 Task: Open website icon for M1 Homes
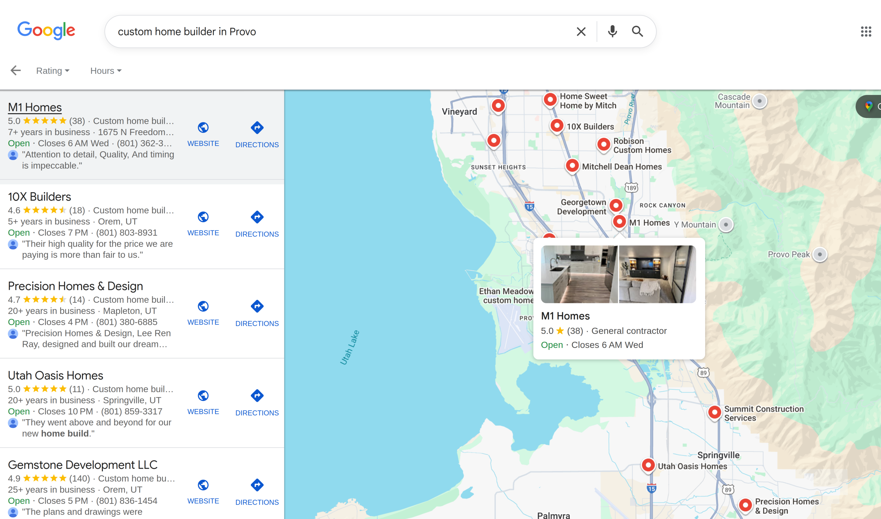click(x=203, y=128)
